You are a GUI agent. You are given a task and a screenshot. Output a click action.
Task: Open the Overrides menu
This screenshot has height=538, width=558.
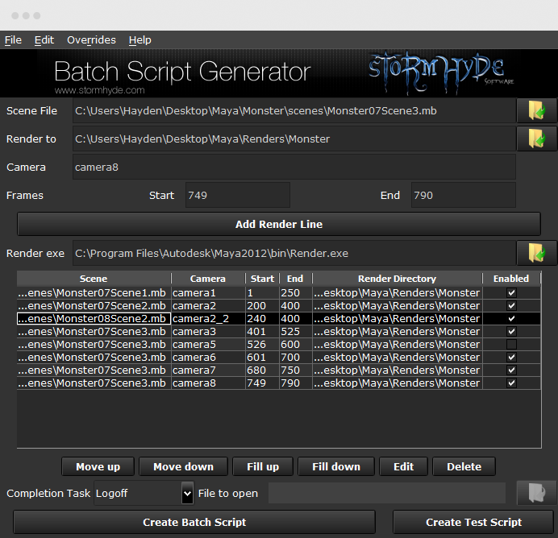pyautogui.click(x=91, y=40)
